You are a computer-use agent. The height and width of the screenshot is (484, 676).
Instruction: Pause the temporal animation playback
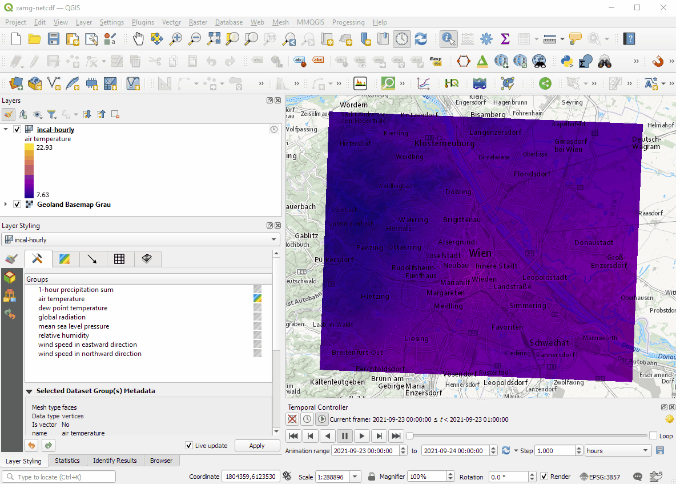tap(345, 436)
